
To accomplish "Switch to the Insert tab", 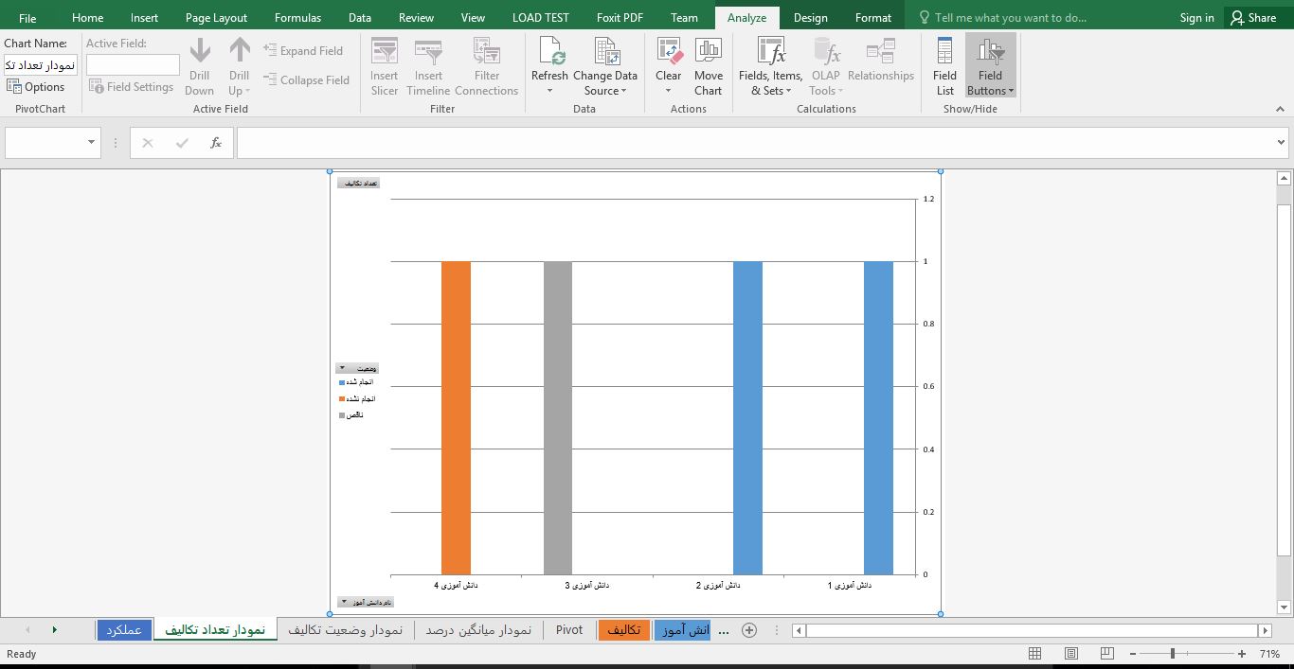I will [144, 17].
